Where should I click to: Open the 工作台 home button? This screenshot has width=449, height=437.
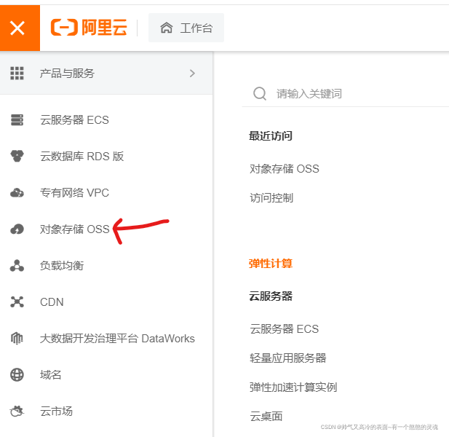pos(186,28)
